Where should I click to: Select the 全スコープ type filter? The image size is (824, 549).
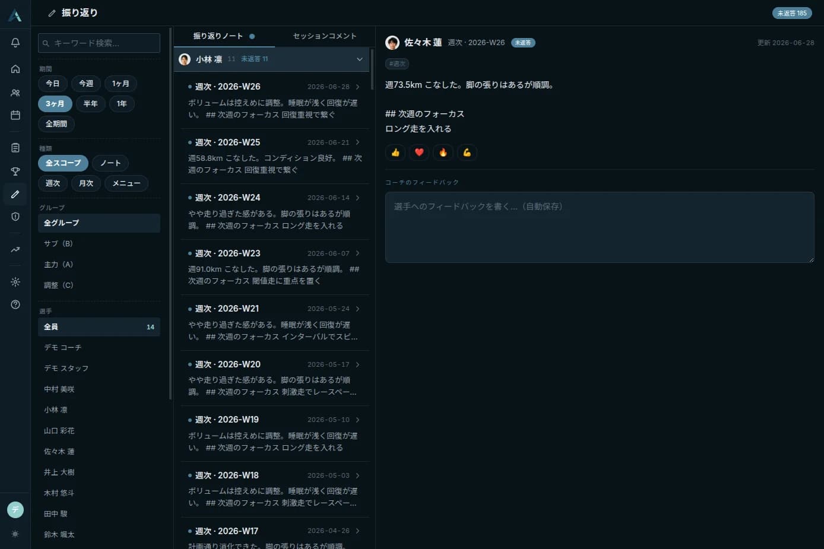[63, 163]
